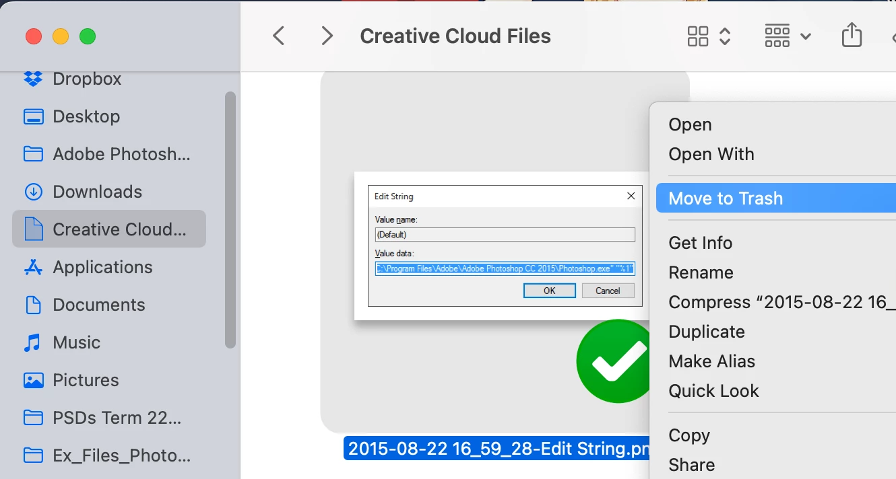
Task: Click the Music note icon
Action: point(32,342)
